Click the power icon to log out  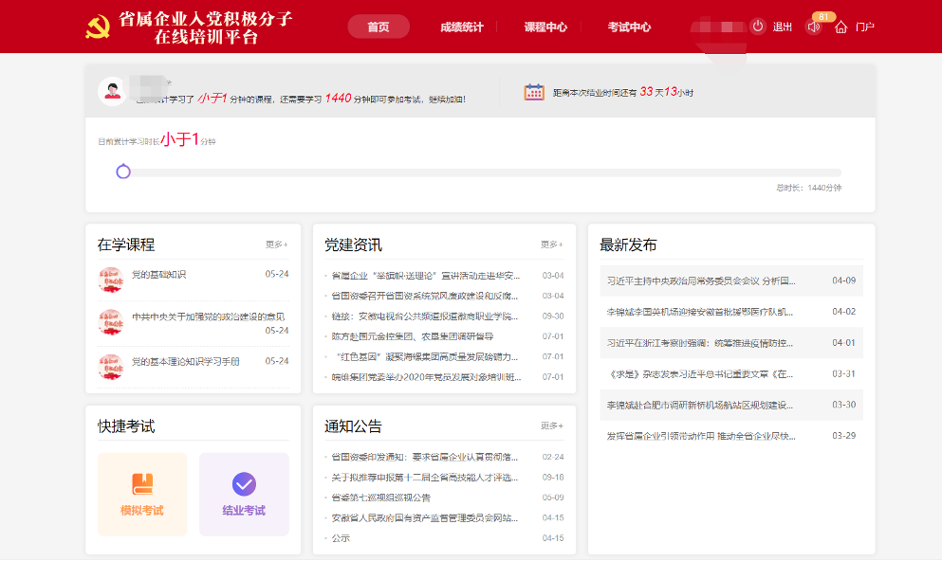757,27
